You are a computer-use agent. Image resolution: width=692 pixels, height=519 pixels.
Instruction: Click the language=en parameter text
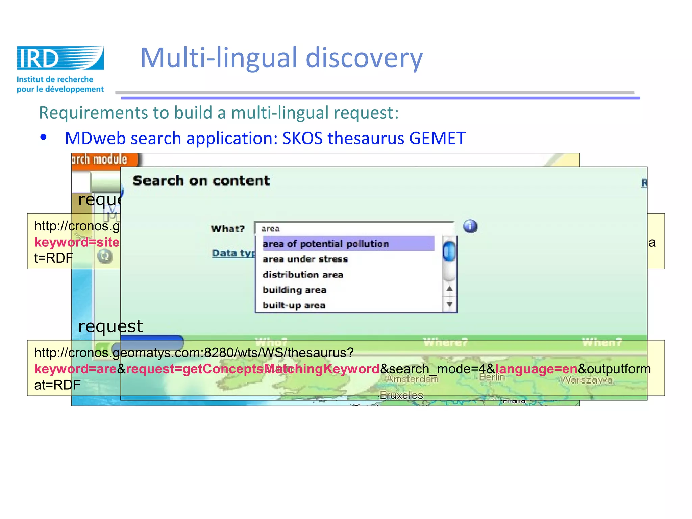(537, 369)
